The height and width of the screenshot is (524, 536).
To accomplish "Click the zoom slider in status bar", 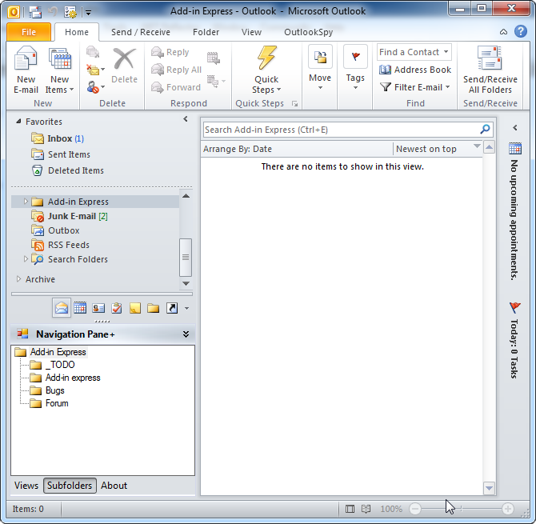I will [x=462, y=509].
